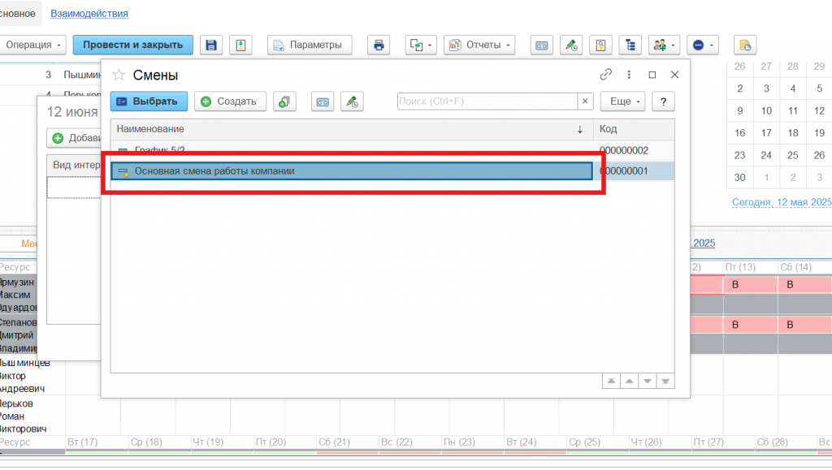Click the save diskette icon in main toolbar

coord(211,45)
